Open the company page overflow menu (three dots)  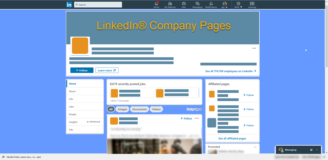[254, 48]
